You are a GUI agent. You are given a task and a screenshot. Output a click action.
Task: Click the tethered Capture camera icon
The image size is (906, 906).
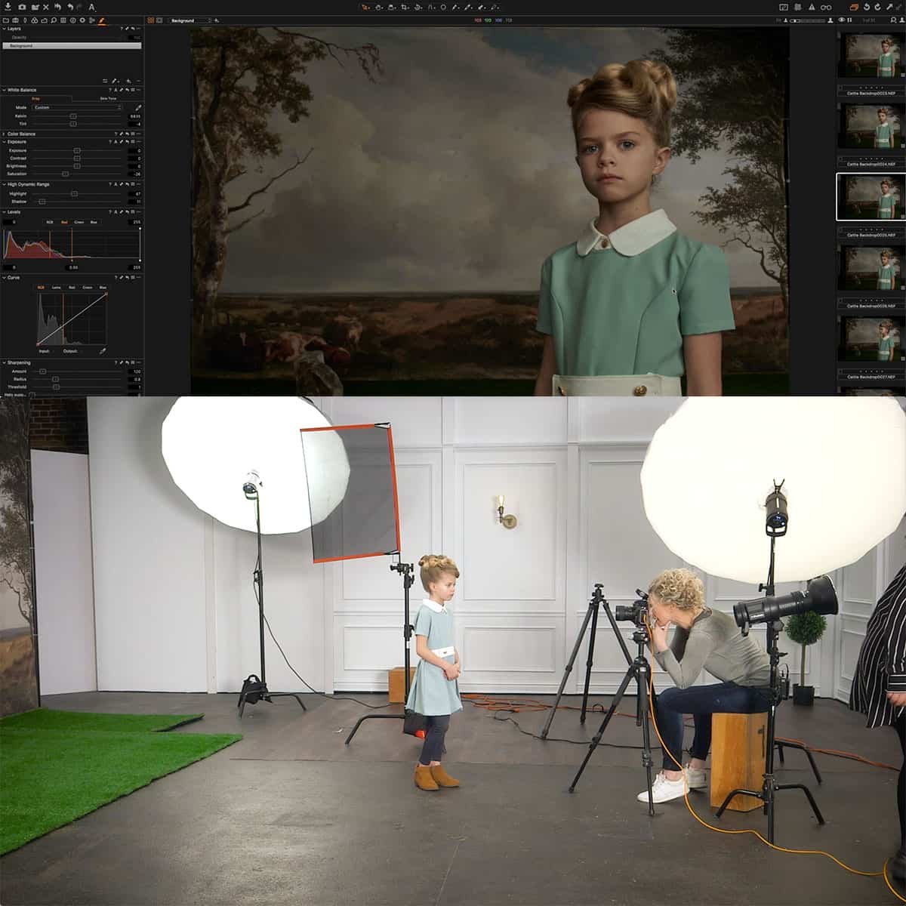coord(22,6)
